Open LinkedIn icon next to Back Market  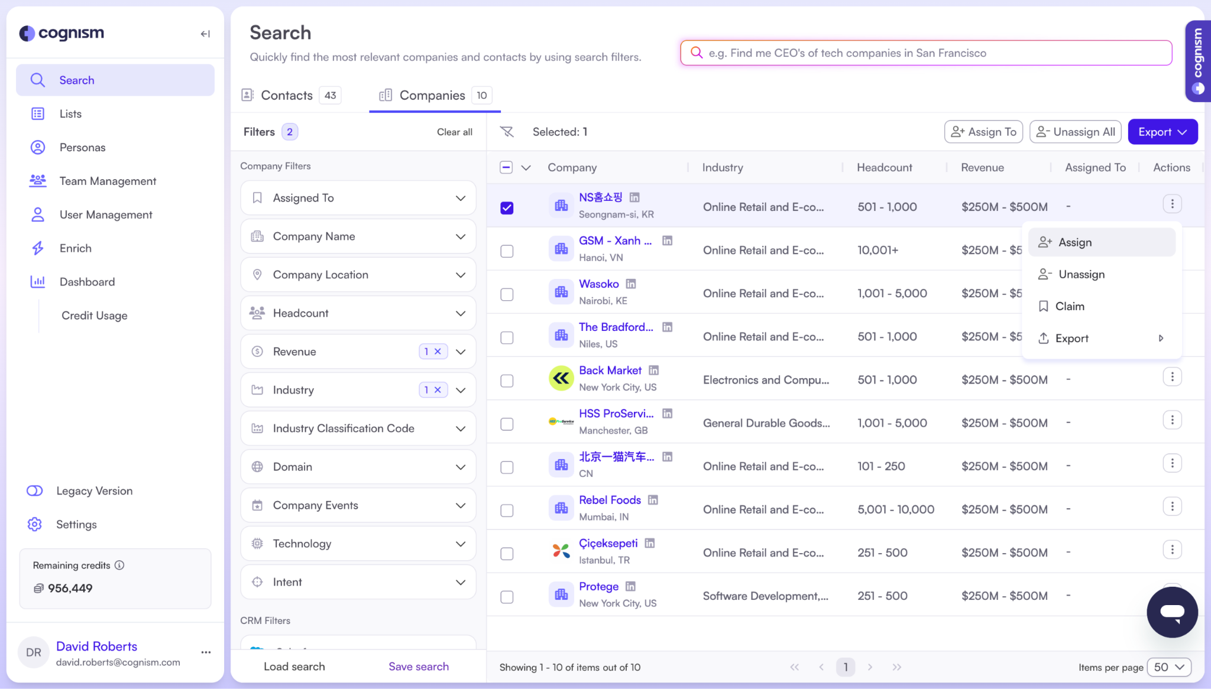click(653, 370)
